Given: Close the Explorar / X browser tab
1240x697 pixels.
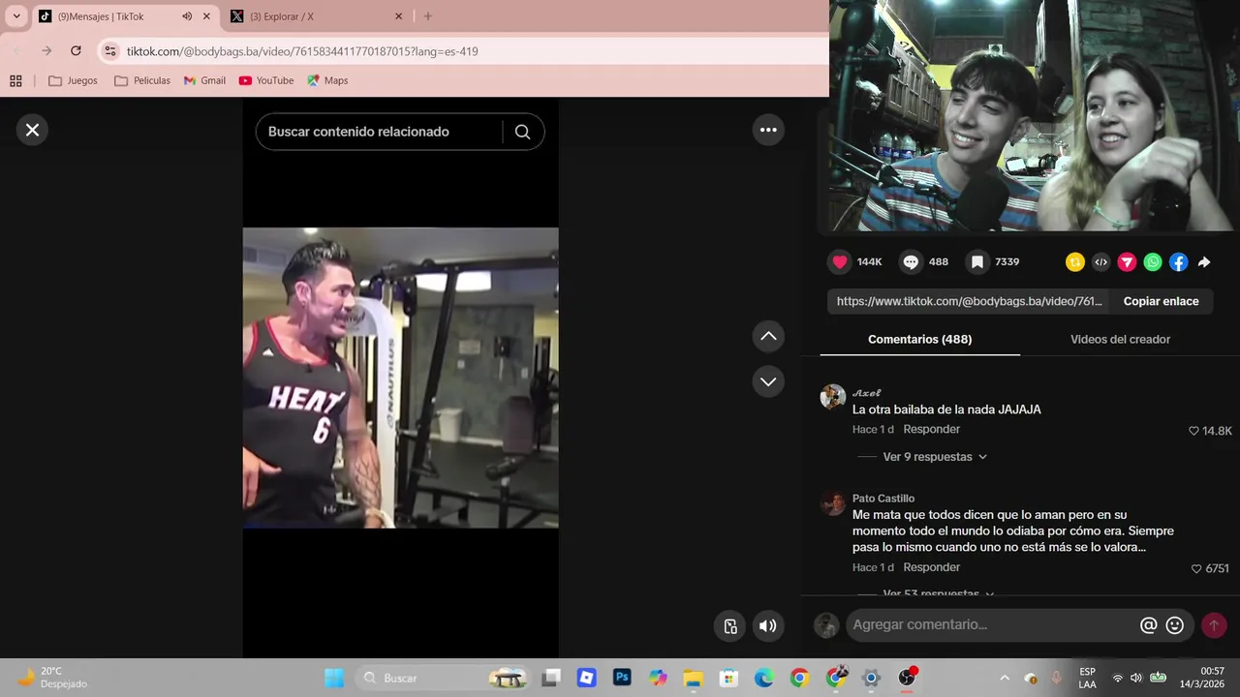Looking at the screenshot, I should click(x=398, y=16).
